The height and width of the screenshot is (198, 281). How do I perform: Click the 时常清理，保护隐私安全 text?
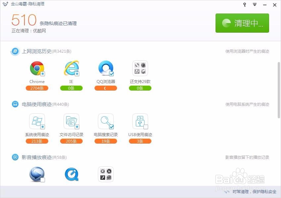click(x=255, y=192)
